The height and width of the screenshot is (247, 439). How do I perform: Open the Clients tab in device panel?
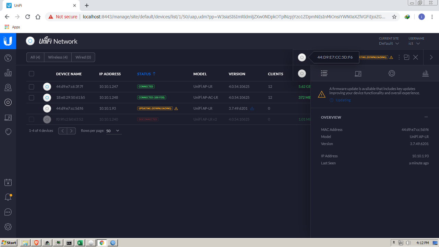pos(358,73)
